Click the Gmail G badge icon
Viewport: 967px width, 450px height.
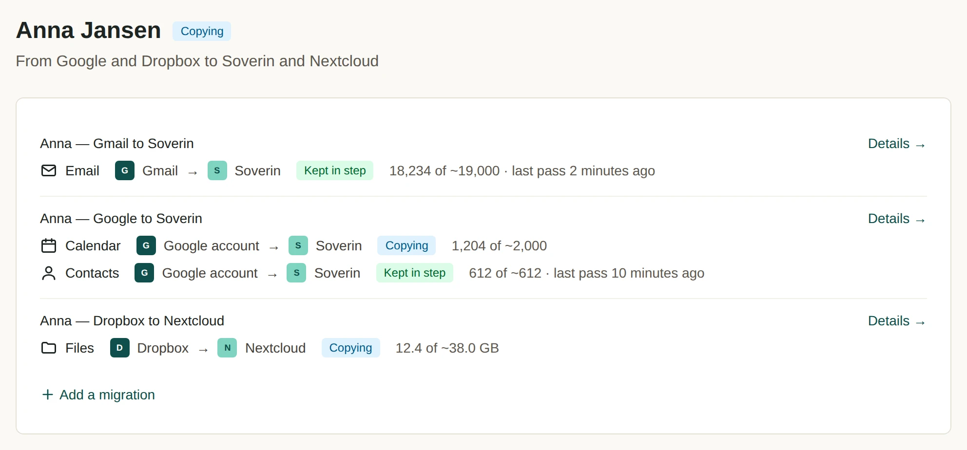125,170
